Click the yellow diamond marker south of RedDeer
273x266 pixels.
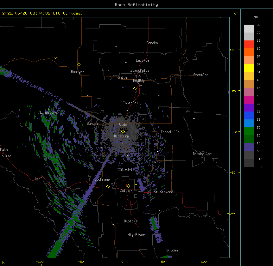click(x=135, y=88)
